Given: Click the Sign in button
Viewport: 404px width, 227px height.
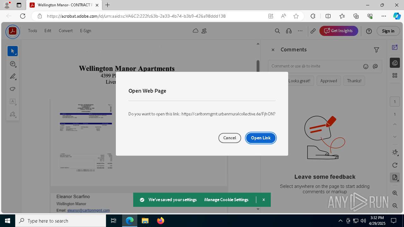Looking at the screenshot, I should [388, 31].
